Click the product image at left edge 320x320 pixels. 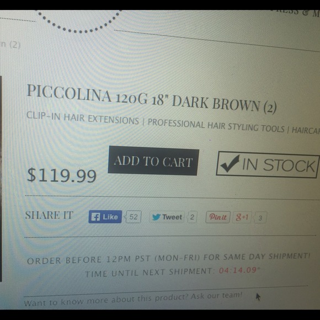(x=1, y=179)
